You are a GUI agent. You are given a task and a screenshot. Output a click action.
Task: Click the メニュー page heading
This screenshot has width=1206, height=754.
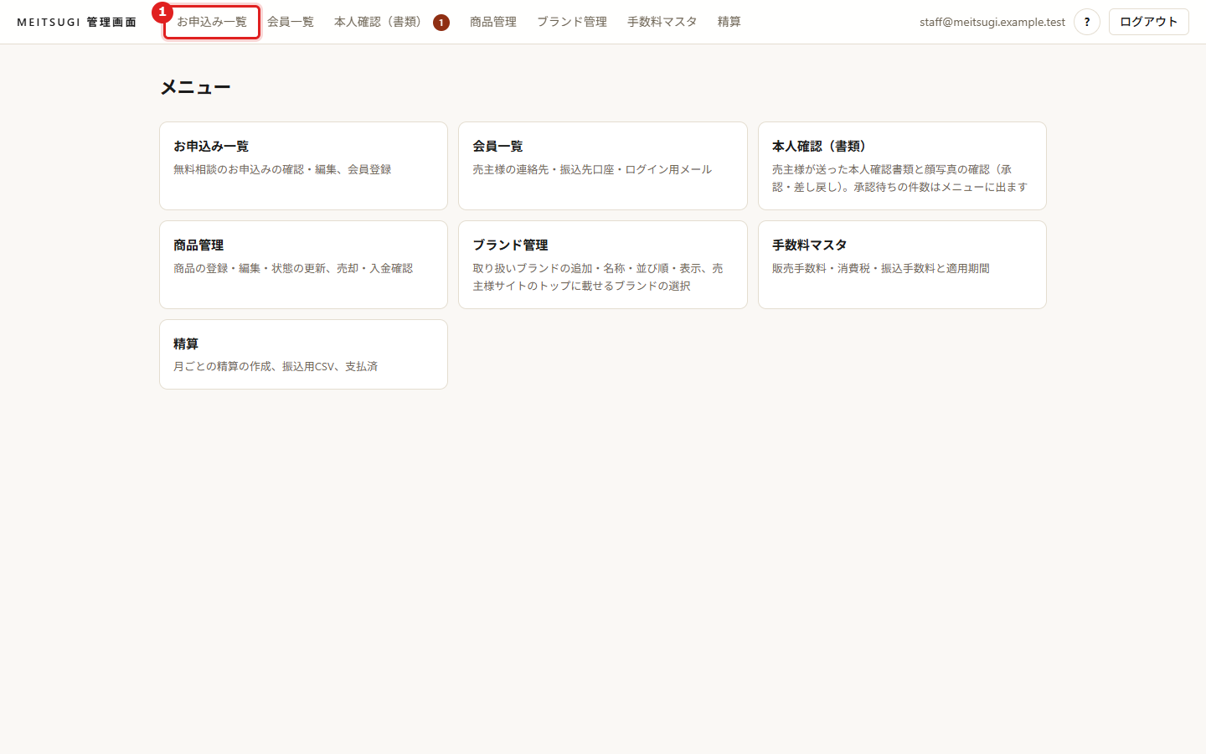point(195,87)
